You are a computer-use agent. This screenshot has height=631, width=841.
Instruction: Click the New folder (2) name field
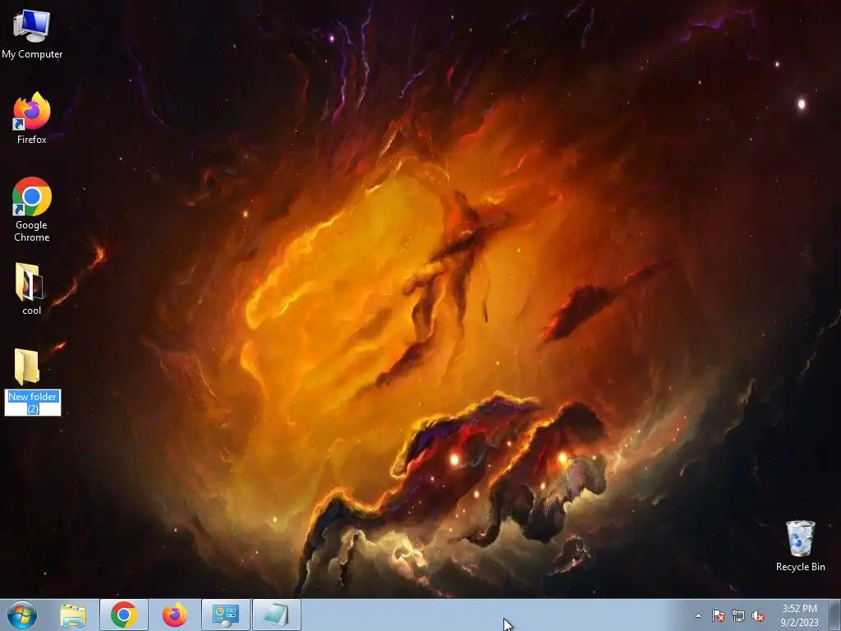pyautogui.click(x=33, y=403)
